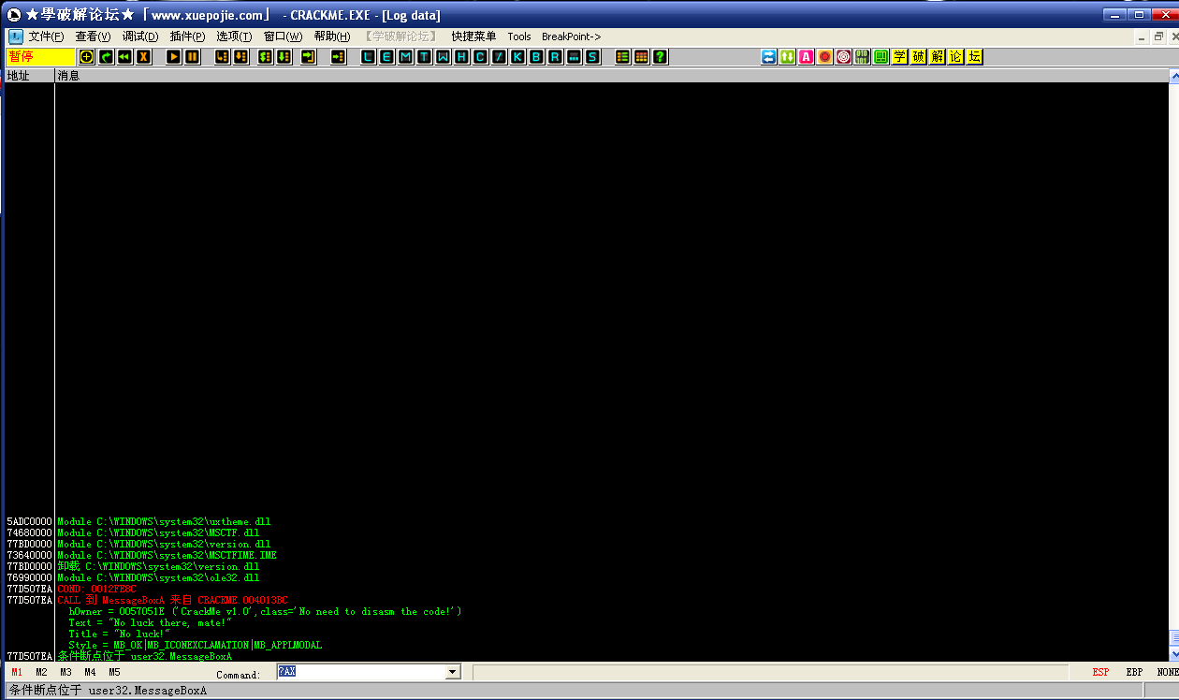
Task: Click yellow 坛 toolbar button
Action: coord(974,57)
